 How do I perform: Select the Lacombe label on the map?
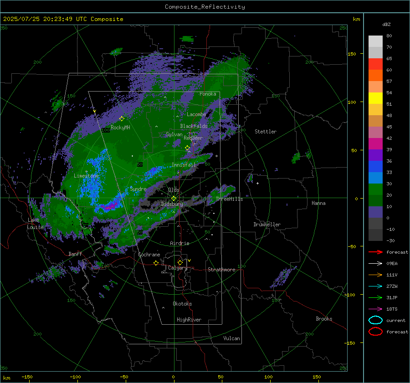(196, 114)
